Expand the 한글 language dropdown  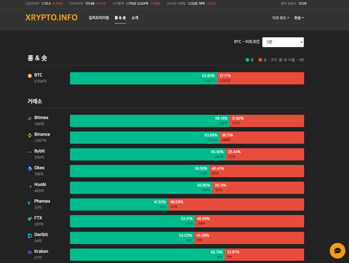299,18
